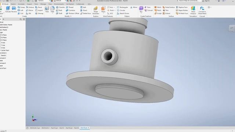The height and width of the screenshot is (132, 235).
Task: Select the Extend surface tool
Action: click(x=166, y=14)
